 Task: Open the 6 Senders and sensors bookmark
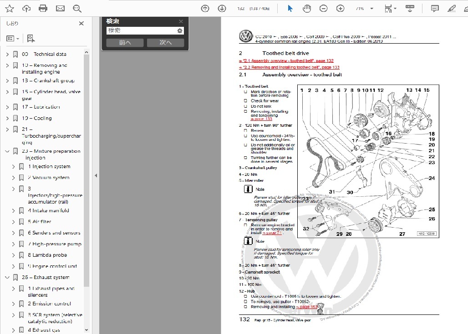(x=54, y=233)
